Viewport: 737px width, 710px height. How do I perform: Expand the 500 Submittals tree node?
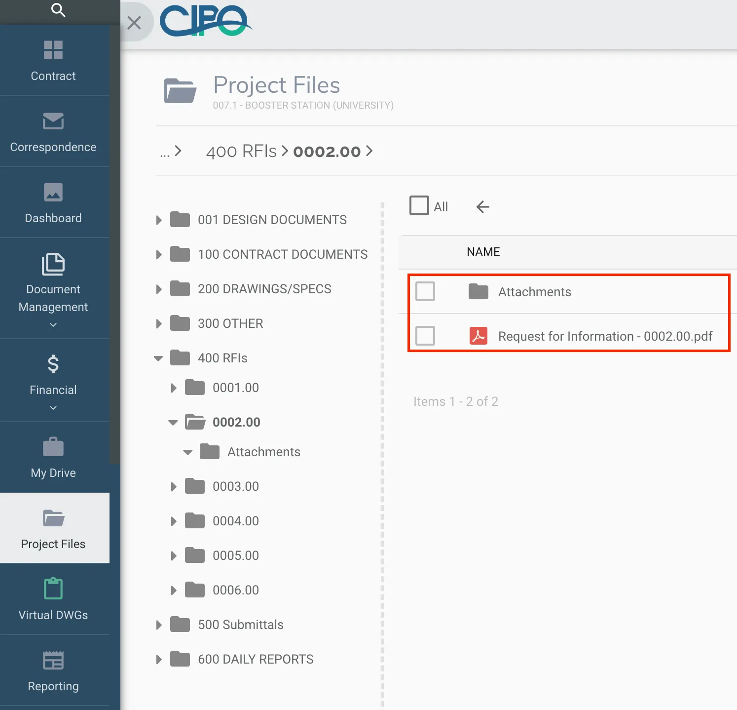click(x=159, y=625)
